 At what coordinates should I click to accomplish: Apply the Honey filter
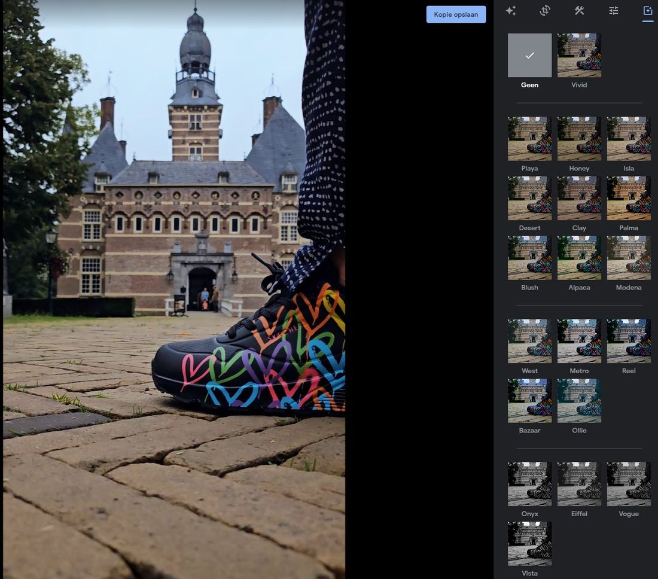579,138
